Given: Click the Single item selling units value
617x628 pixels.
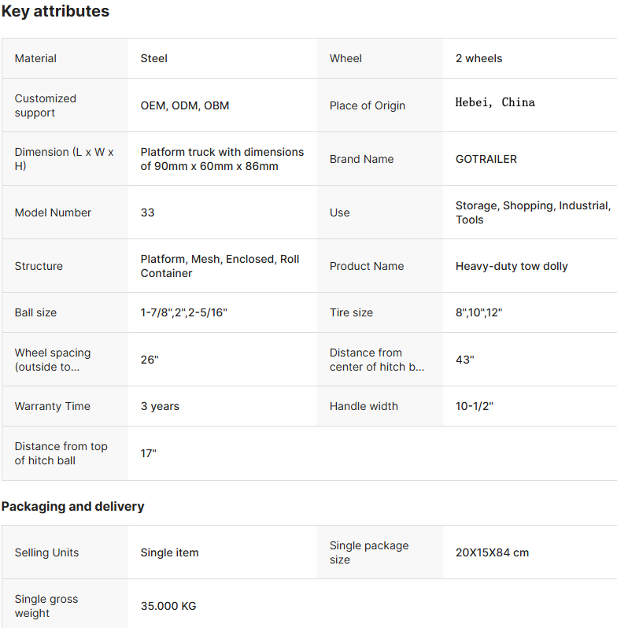Looking at the screenshot, I should (x=169, y=552).
